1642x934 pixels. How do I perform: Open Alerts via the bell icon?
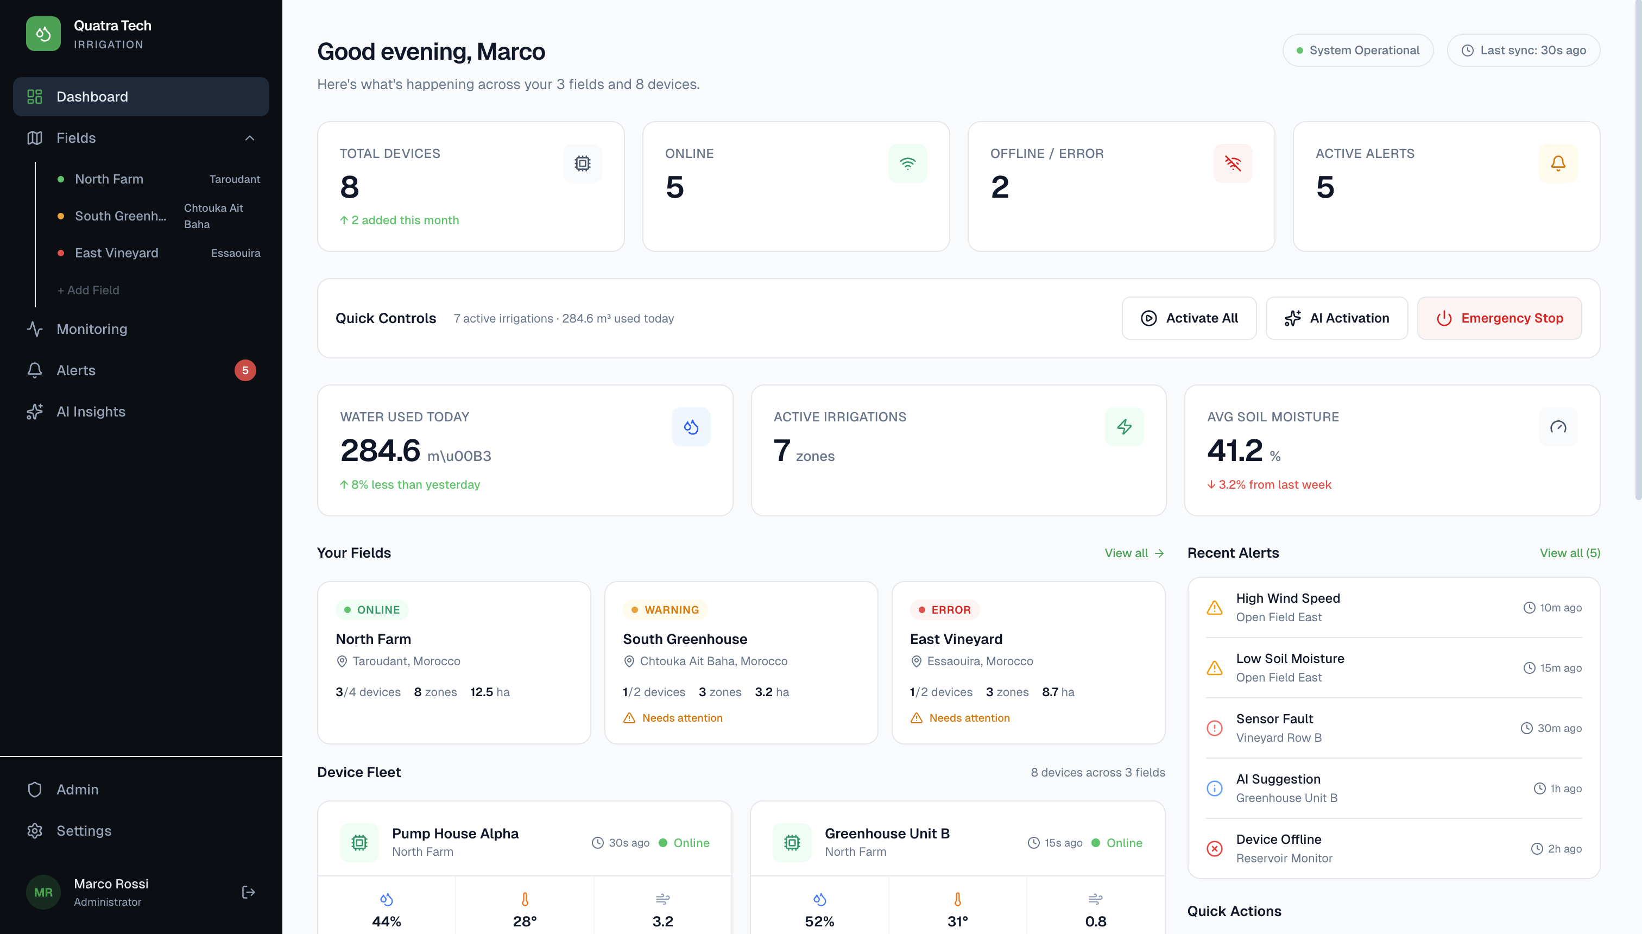click(35, 370)
